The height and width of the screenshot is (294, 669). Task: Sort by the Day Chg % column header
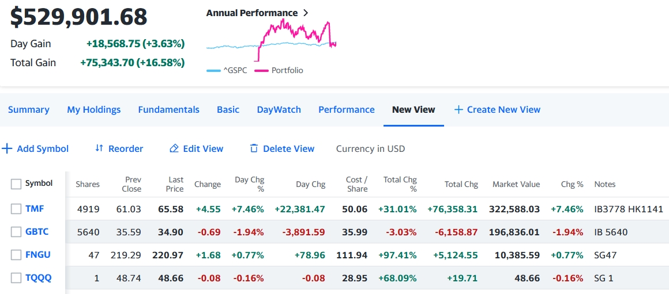[249, 184]
